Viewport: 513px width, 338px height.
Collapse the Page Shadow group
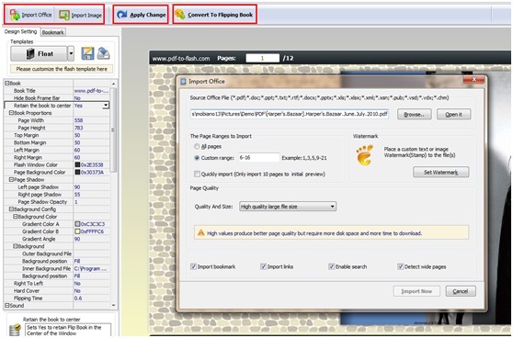(x=11, y=179)
